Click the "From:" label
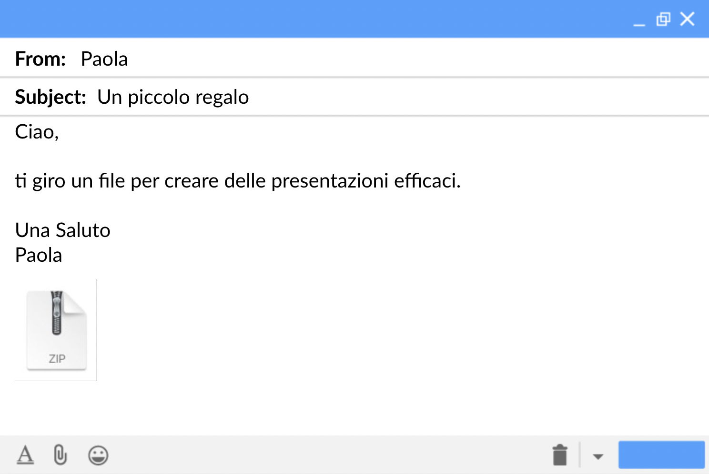 click(41, 59)
